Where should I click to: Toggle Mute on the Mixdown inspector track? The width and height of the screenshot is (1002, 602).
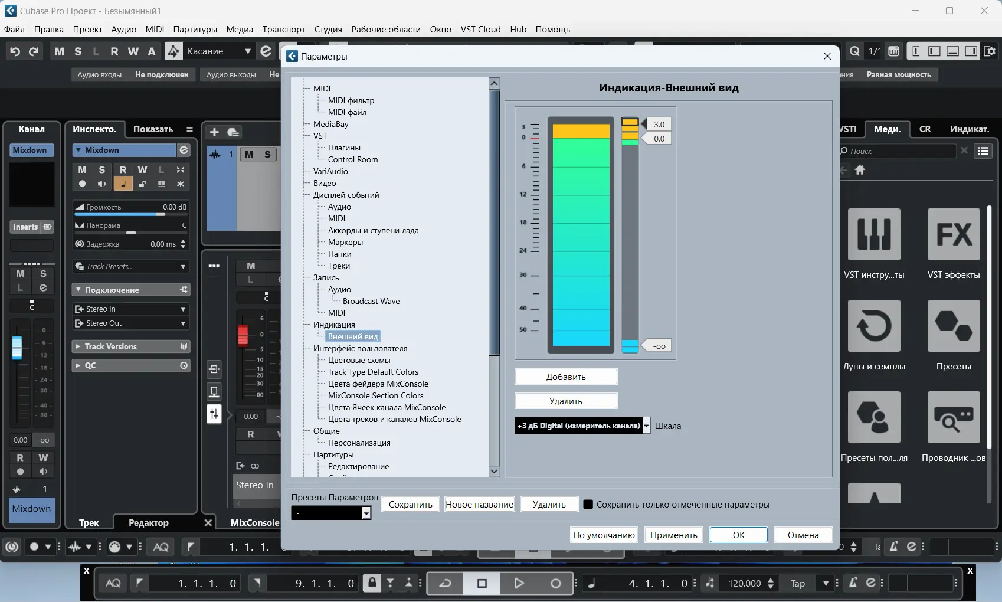[82, 170]
